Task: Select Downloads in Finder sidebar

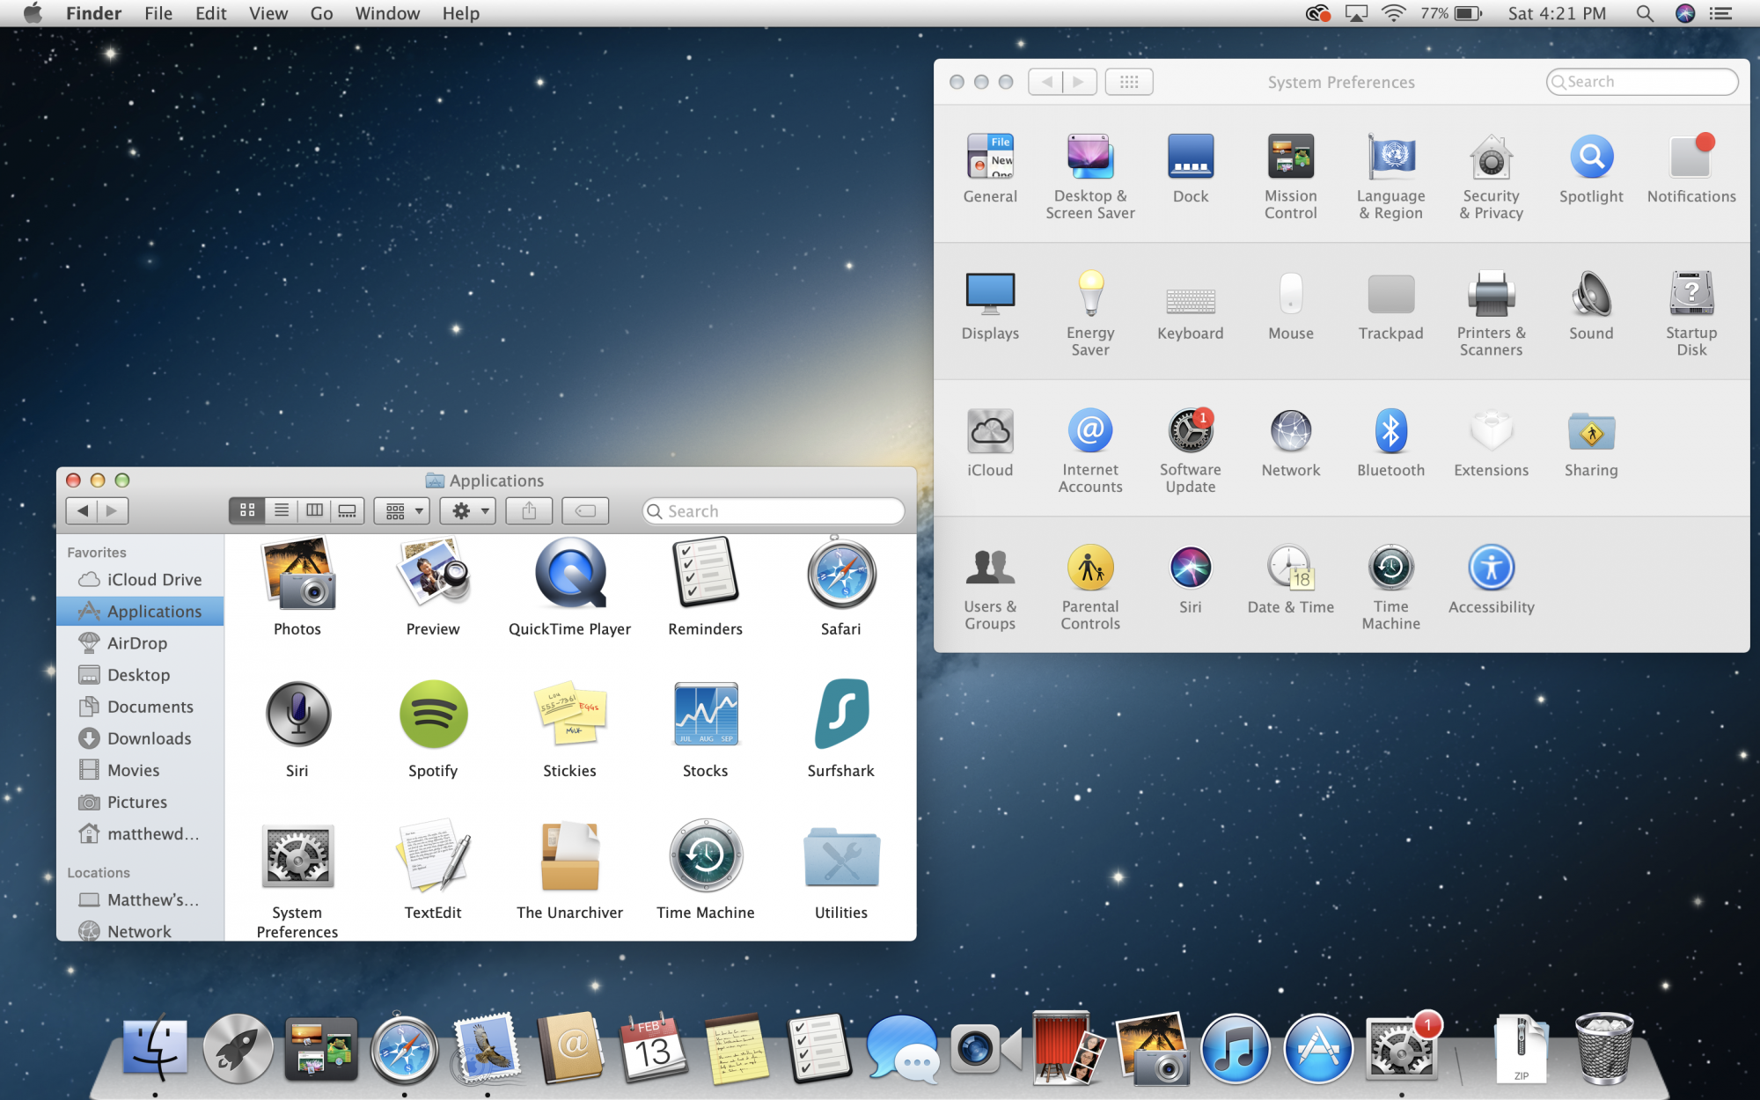Action: tap(149, 738)
